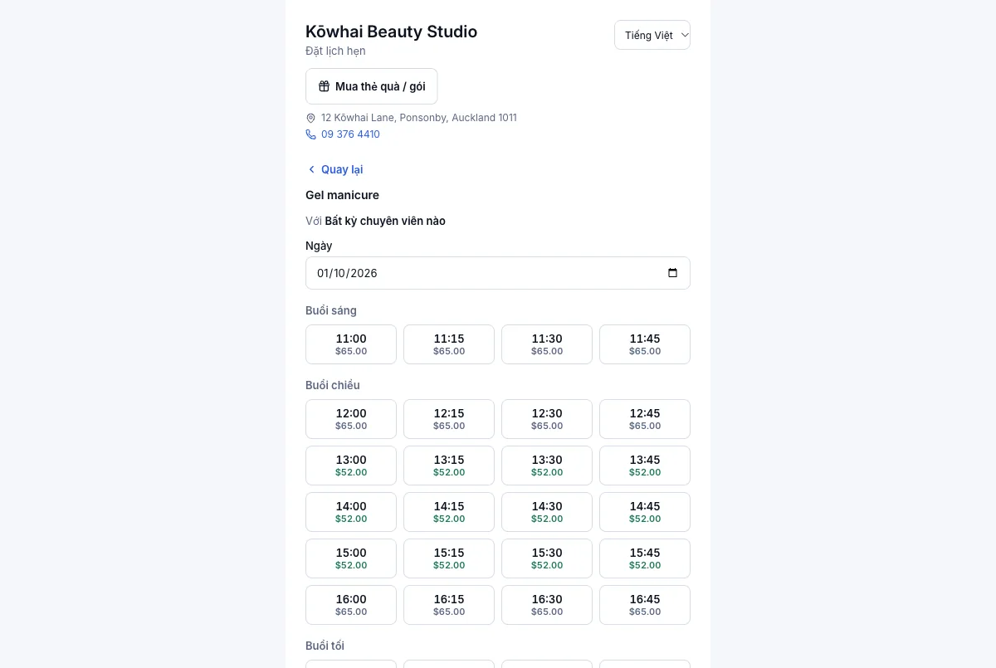The width and height of the screenshot is (996, 668).
Task: Select the 11:00 morning slot
Action: click(x=351, y=344)
